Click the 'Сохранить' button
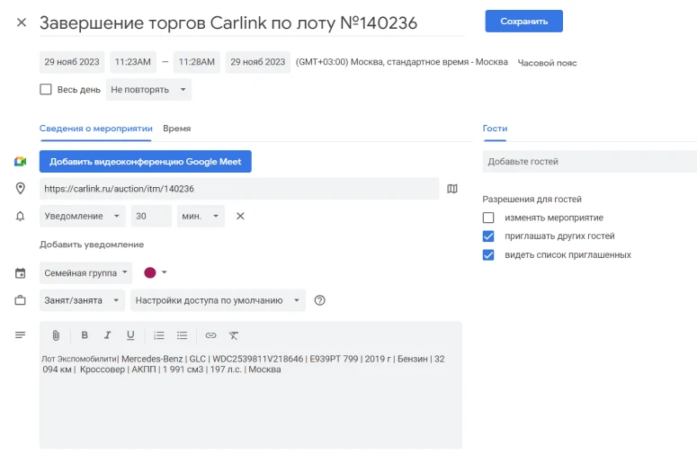 pos(523,21)
